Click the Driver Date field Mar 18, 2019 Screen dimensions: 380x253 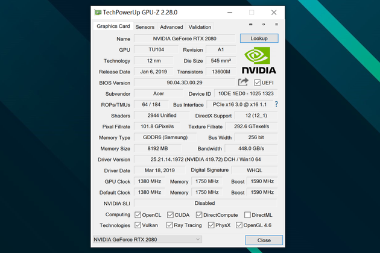point(159,170)
